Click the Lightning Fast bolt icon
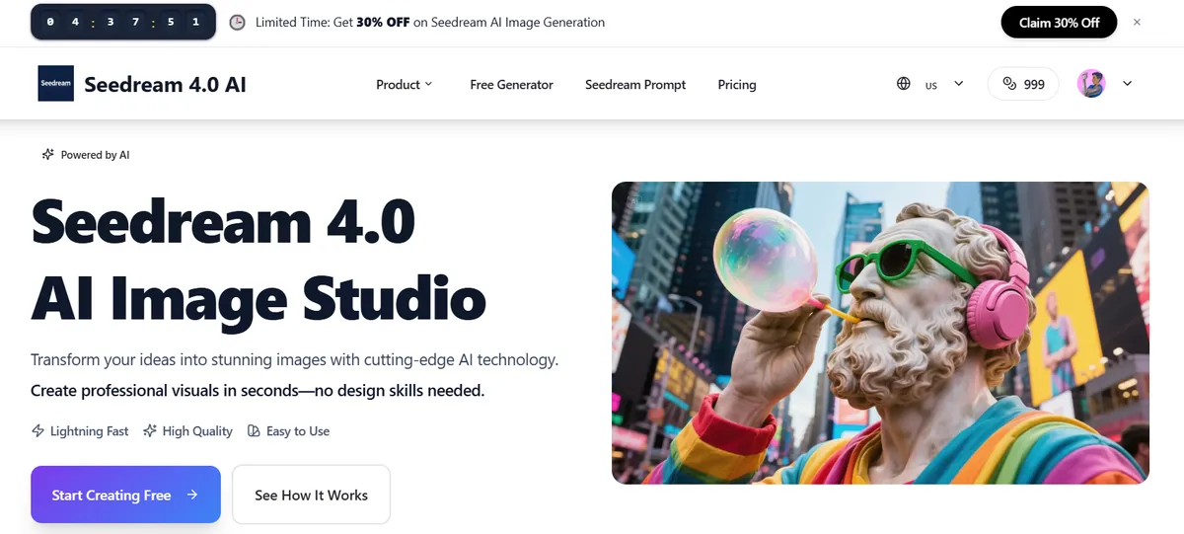 pyautogui.click(x=38, y=431)
